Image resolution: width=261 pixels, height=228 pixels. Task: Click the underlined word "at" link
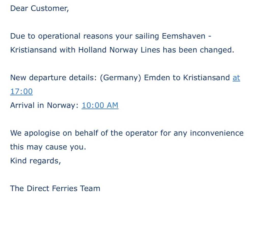click(236, 77)
